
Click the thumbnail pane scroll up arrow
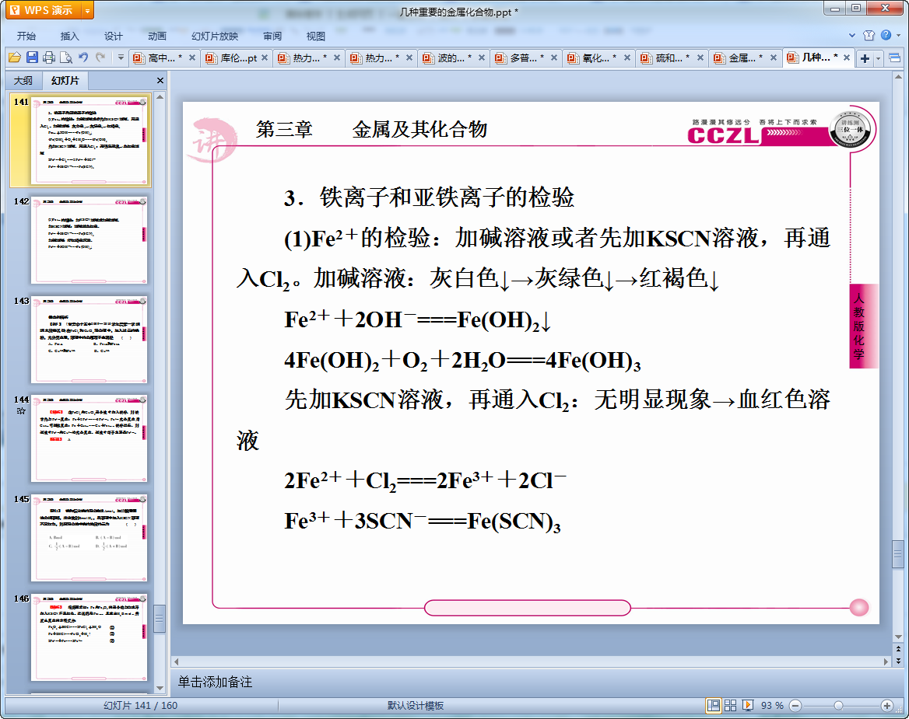point(160,96)
